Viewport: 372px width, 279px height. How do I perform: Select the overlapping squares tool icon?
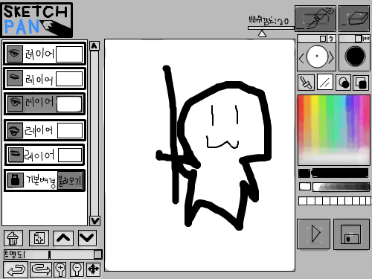point(361,83)
